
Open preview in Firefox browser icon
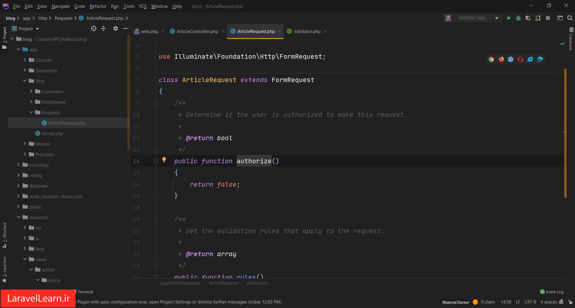tap(501, 59)
